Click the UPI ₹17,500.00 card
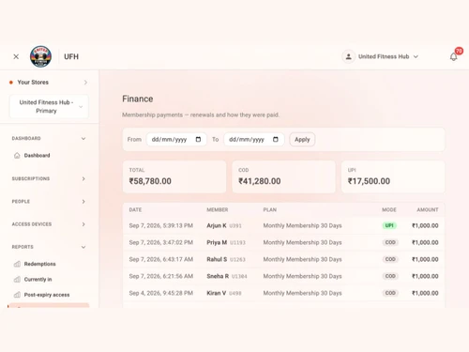This screenshot has height=352, width=469. click(x=393, y=176)
